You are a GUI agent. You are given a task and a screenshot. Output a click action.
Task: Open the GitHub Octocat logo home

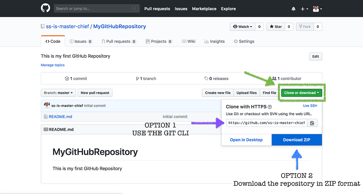click(x=45, y=8)
